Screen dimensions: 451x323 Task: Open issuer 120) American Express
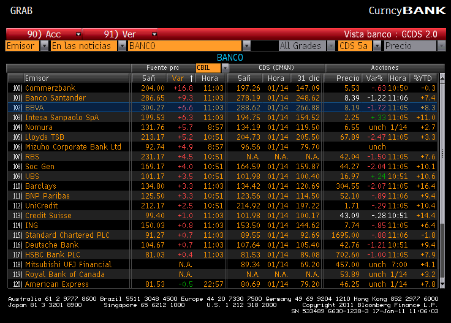click(56, 284)
